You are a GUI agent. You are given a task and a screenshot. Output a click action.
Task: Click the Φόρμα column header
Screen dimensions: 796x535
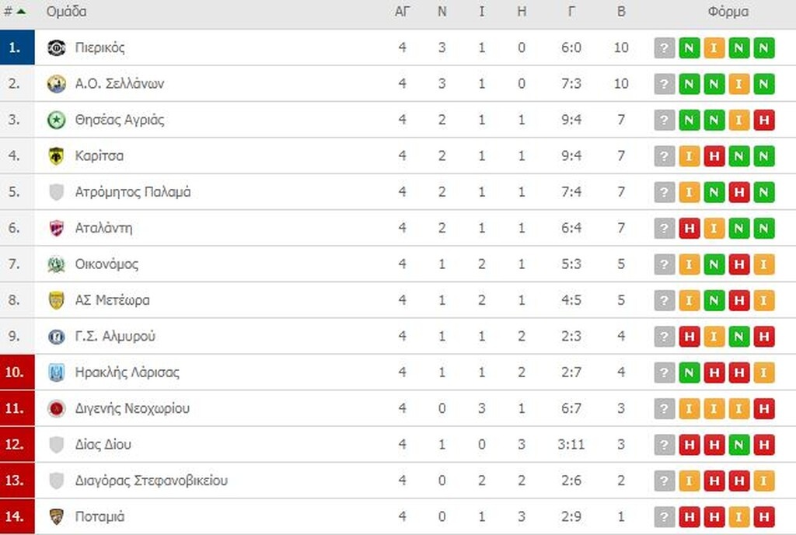tap(728, 12)
